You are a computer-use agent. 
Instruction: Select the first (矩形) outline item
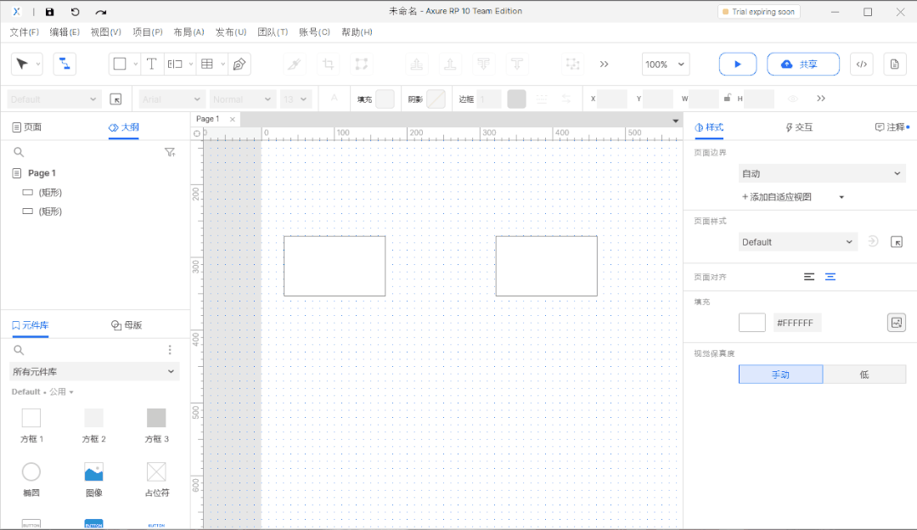50,193
